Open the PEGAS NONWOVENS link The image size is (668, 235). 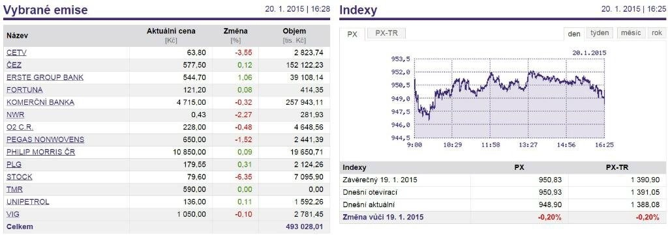[46, 140]
